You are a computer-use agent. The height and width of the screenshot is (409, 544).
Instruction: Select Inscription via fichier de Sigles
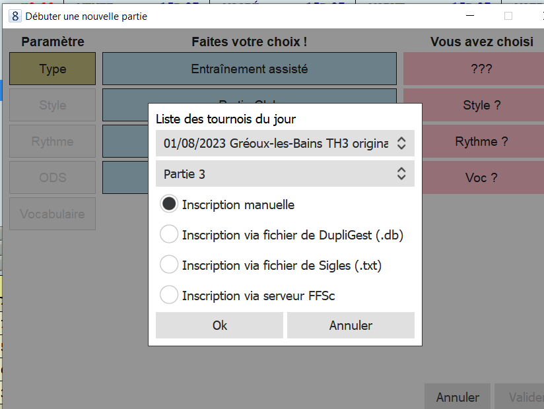[170, 265]
